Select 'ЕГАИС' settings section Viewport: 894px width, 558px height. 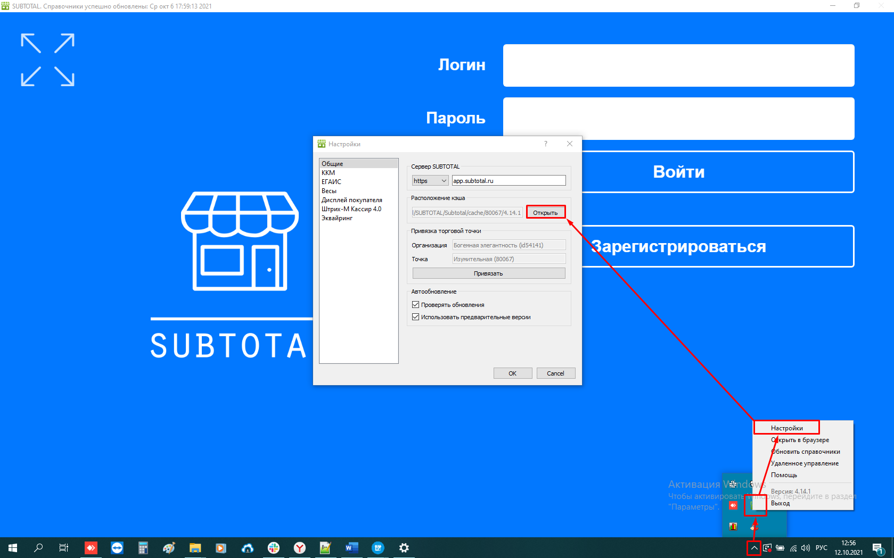point(358,182)
